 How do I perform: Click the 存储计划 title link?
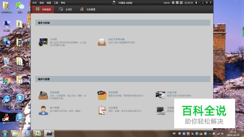click(172, 92)
